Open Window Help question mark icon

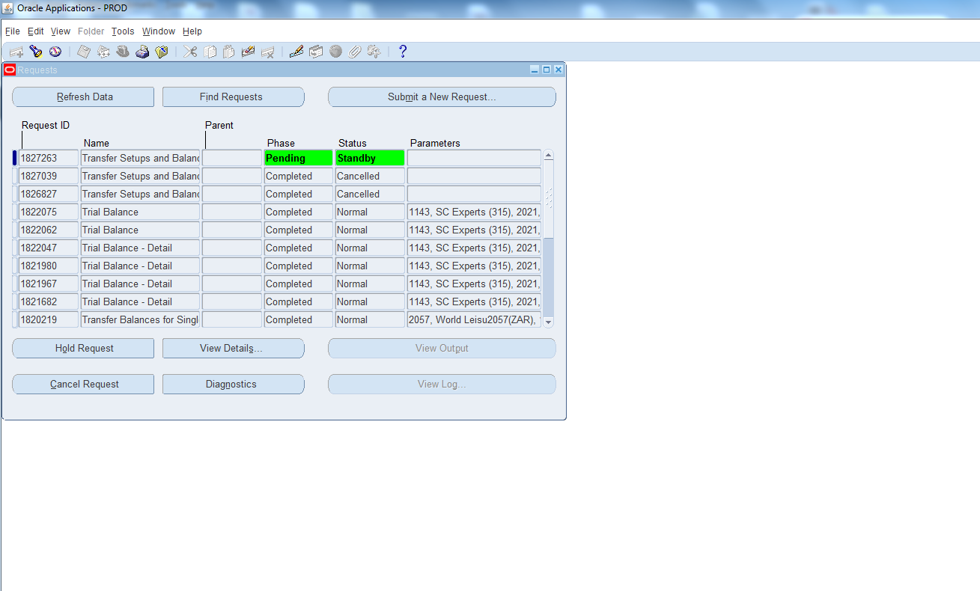[403, 52]
